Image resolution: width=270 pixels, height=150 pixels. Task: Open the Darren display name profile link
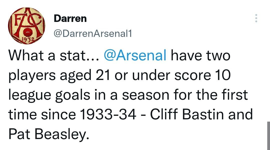(x=70, y=18)
